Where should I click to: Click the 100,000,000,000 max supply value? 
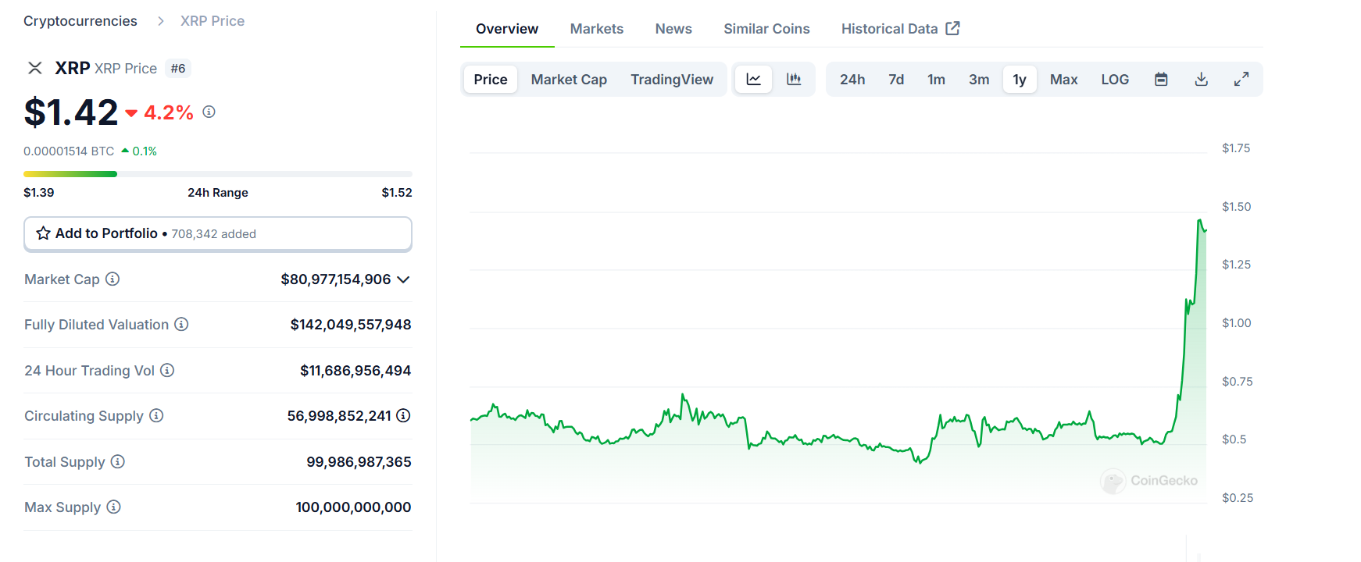[x=353, y=507]
